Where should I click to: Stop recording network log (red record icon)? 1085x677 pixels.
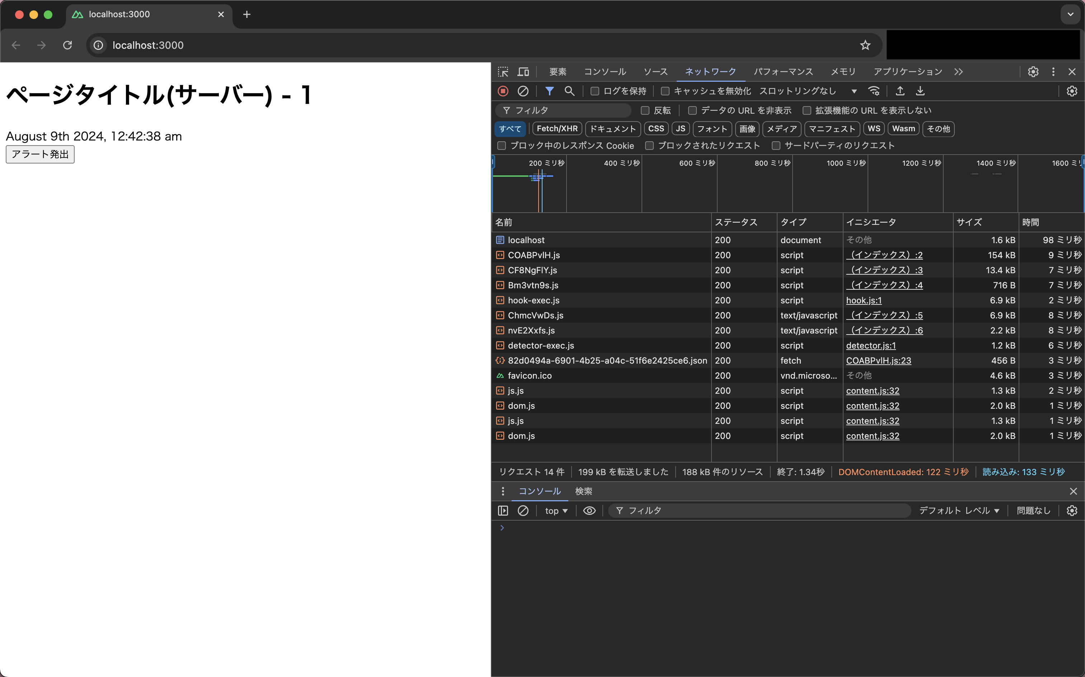click(503, 91)
